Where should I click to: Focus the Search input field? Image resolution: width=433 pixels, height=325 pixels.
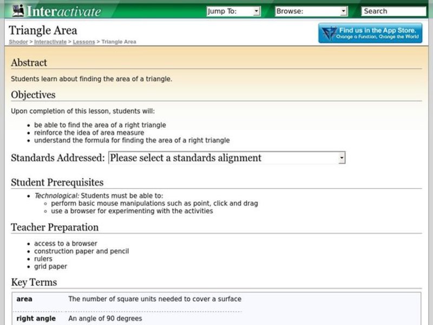coord(393,11)
